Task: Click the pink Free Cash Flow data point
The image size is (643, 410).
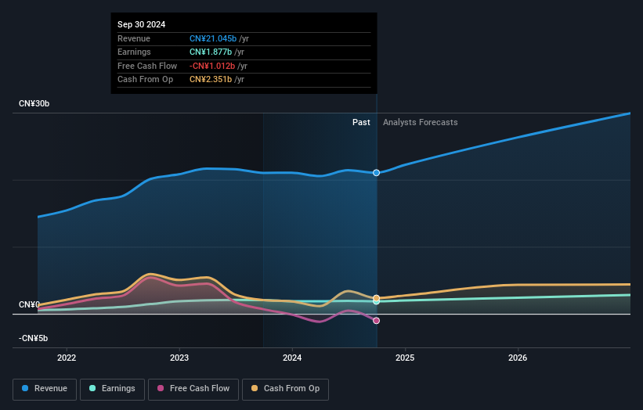Action: 377,321
